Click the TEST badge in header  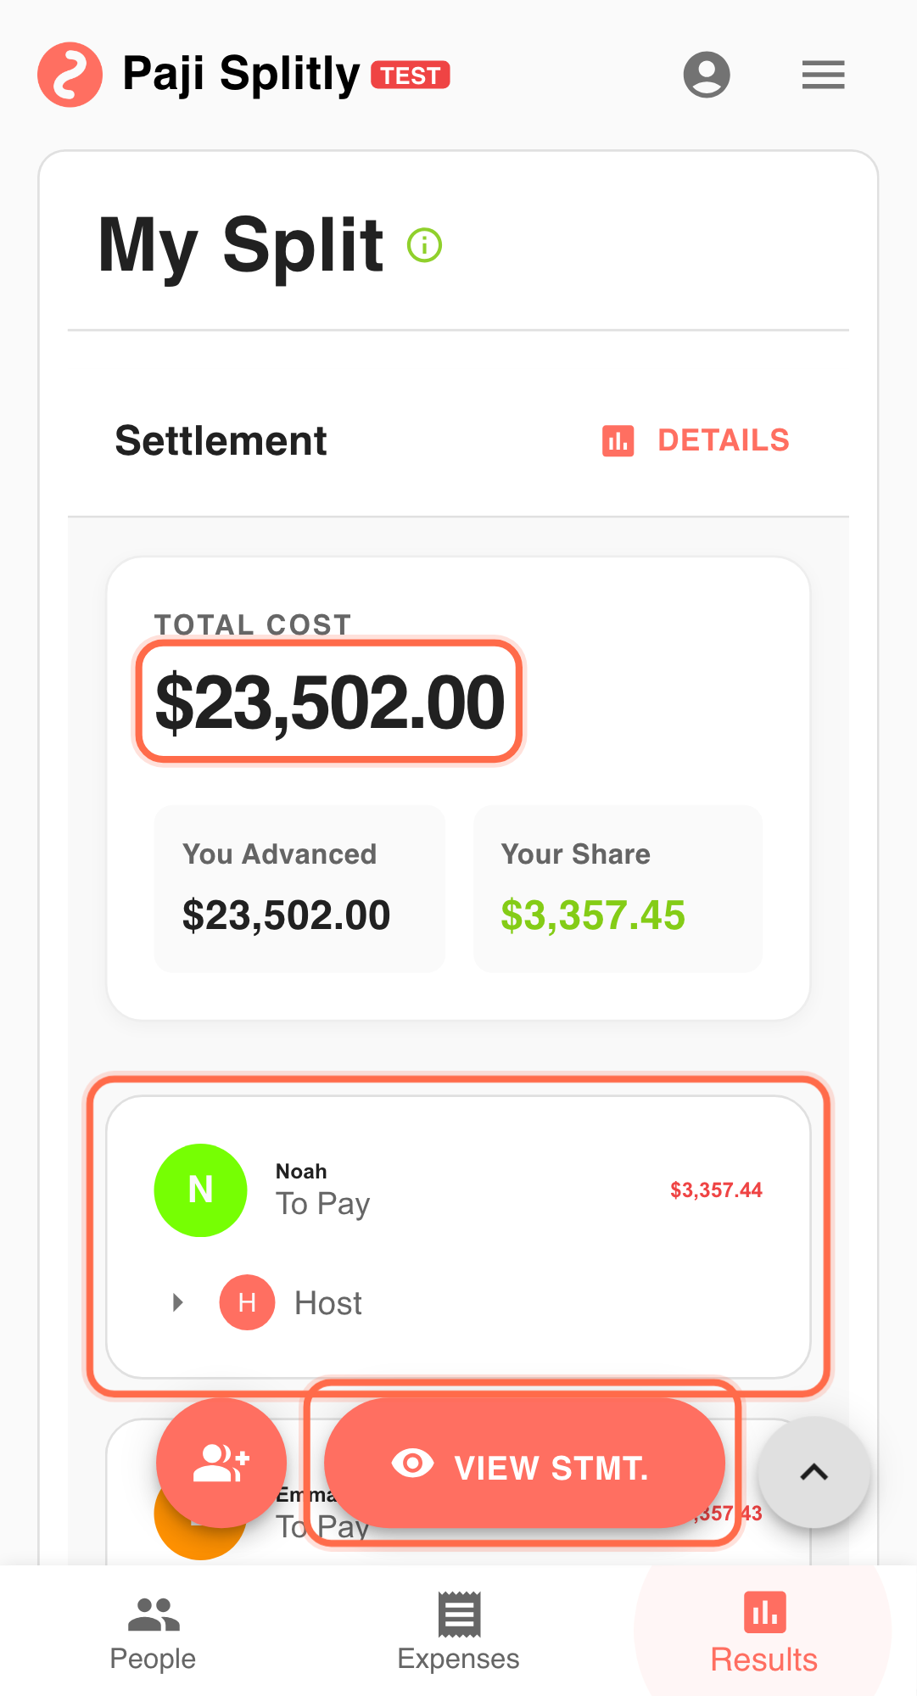point(411,76)
